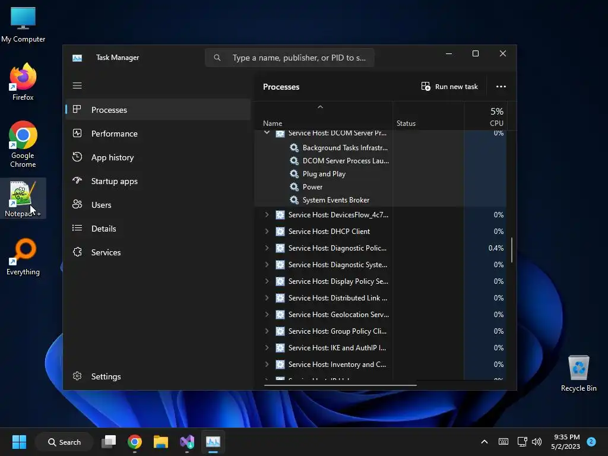
Task: Open Task Manager Settings
Action: (158, 376)
